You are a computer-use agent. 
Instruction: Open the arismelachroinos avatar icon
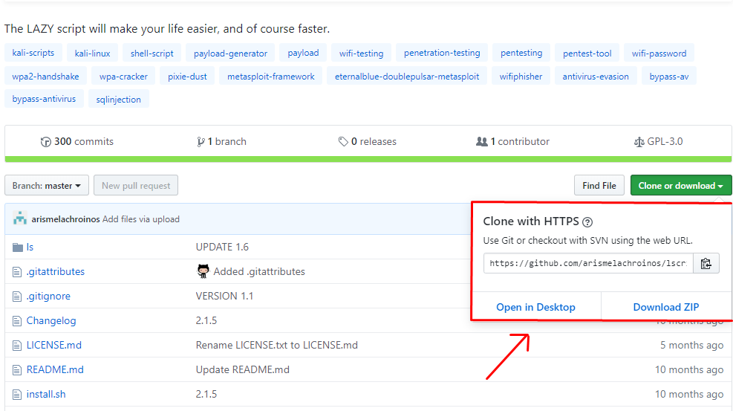coord(19,219)
